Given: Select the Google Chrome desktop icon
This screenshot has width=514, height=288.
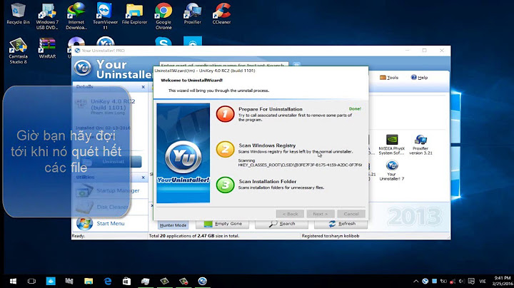Looking at the screenshot, I should coord(163,16).
